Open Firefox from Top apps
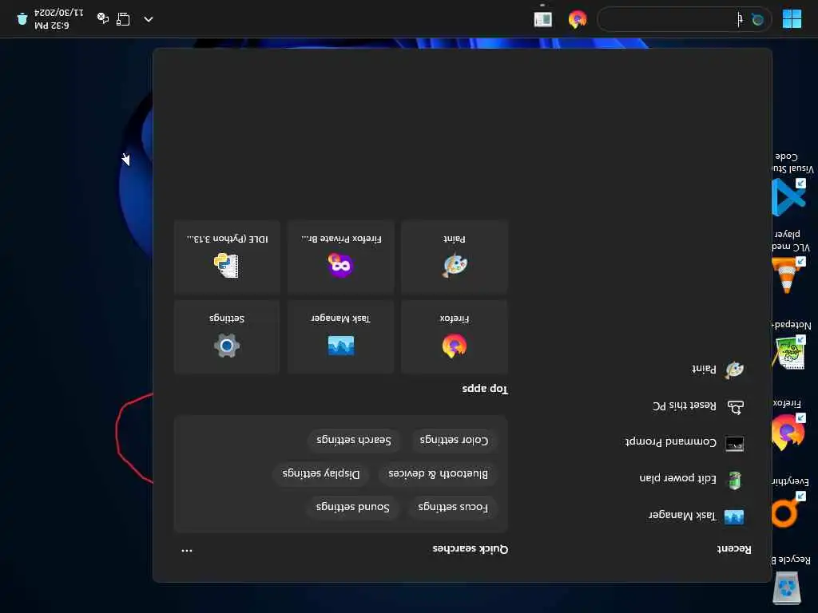 [455, 336]
